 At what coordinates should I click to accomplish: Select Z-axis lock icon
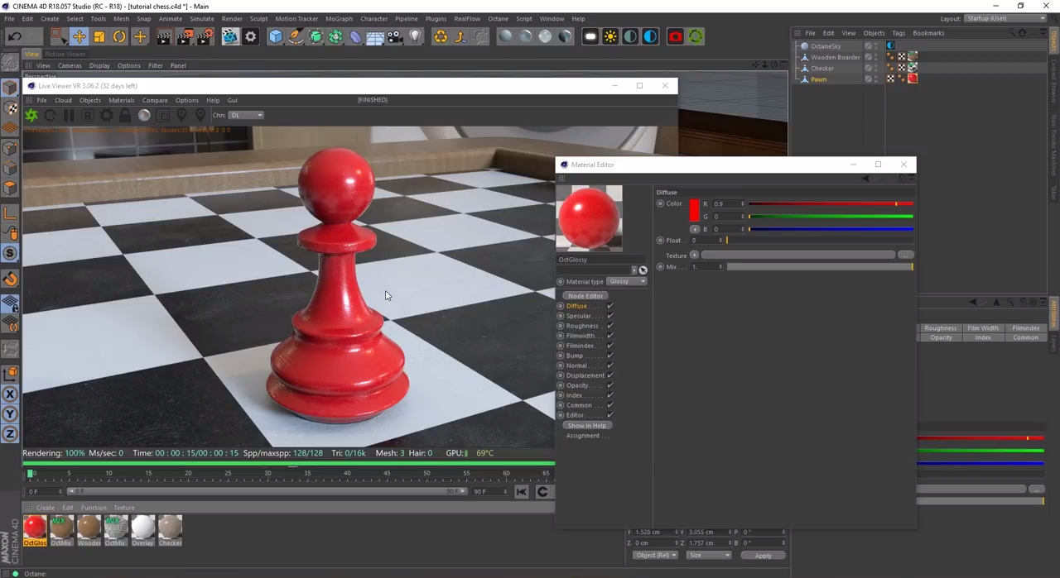[11, 434]
